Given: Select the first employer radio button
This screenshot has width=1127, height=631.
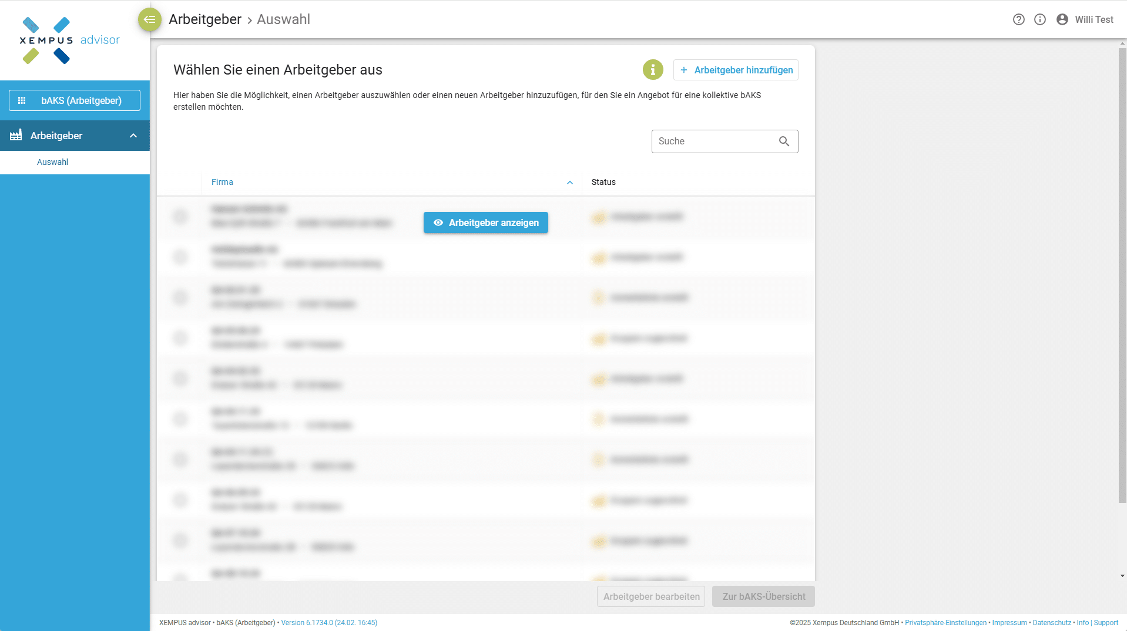Looking at the screenshot, I should tap(180, 217).
